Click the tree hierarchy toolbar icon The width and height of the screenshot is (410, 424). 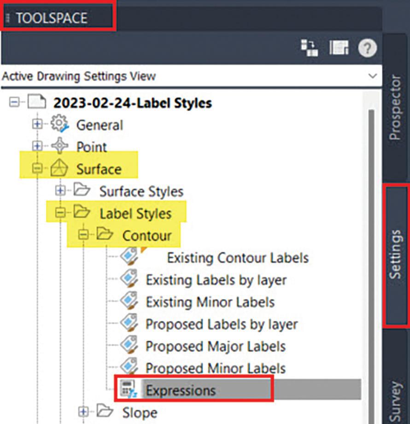tap(310, 48)
